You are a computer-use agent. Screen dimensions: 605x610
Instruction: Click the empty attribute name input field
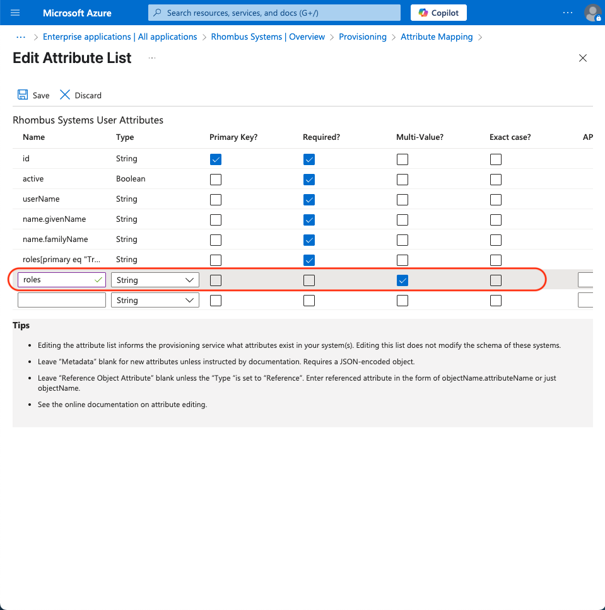pyautogui.click(x=62, y=301)
